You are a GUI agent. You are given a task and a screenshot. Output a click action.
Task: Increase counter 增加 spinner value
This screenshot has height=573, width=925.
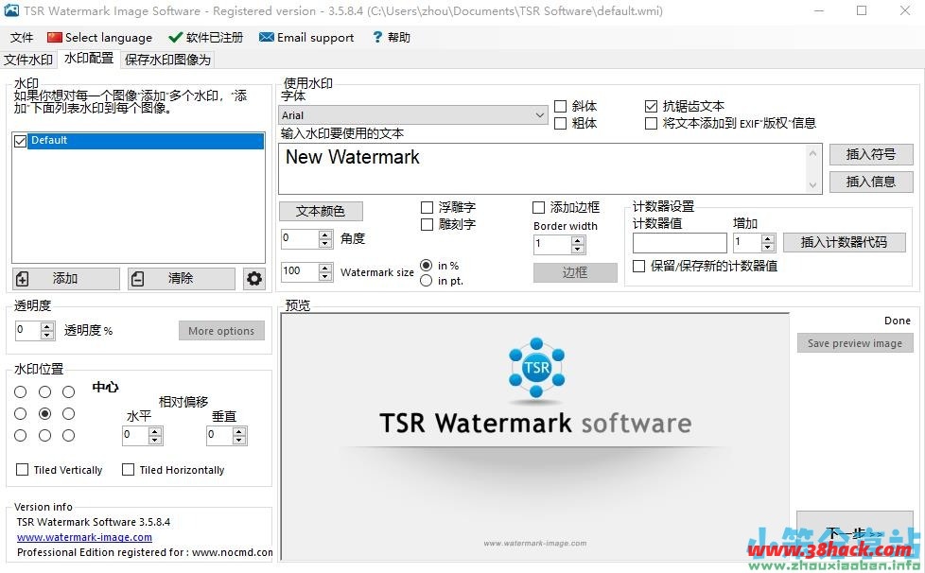click(767, 238)
